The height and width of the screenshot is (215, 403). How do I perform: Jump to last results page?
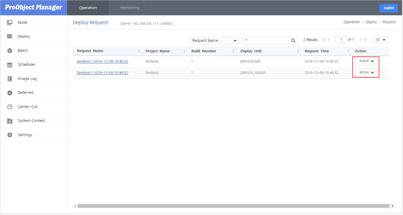point(365,40)
